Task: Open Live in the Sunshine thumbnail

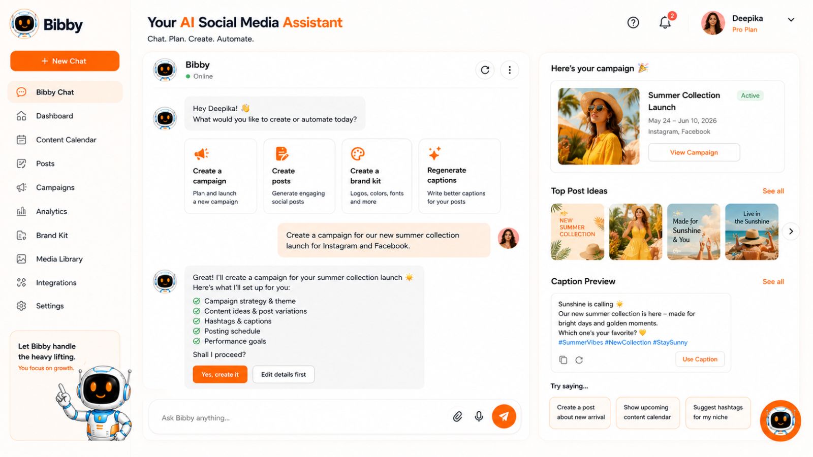Action: pyautogui.click(x=752, y=232)
